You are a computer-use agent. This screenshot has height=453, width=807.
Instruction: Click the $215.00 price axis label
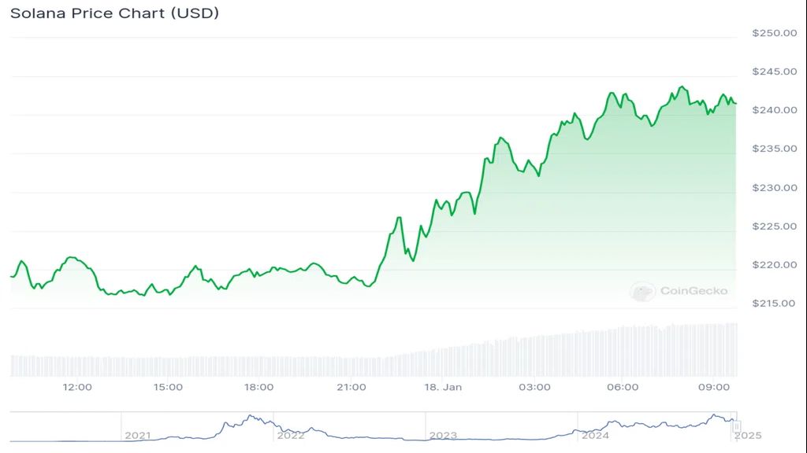coord(775,304)
